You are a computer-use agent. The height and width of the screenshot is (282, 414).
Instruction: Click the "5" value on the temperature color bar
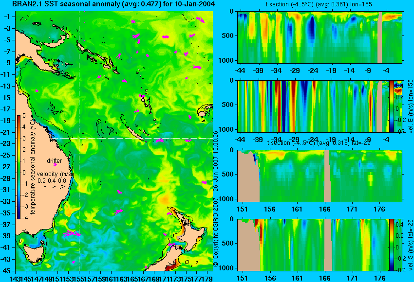(x=24, y=116)
